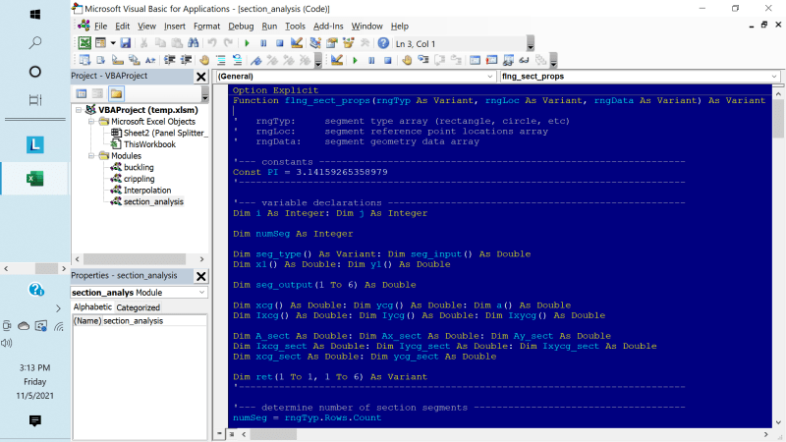Image resolution: width=786 pixels, height=442 pixels.
Task: Close the Properties - section_analysis panel
Action: point(201,276)
